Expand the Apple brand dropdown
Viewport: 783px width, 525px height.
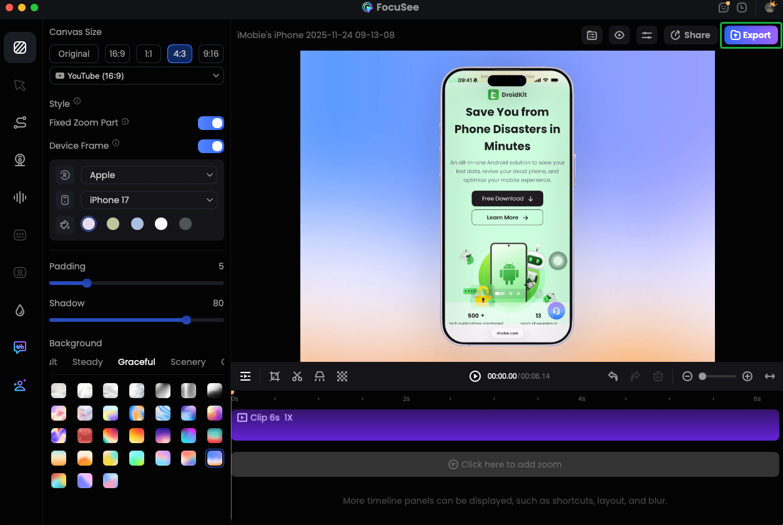pyautogui.click(x=149, y=175)
